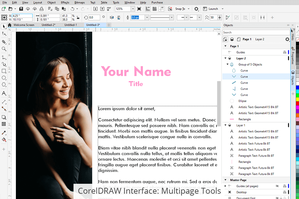299x199 pixels.
Task: Toggle print icon for Guides layer
Action: click(284, 52)
